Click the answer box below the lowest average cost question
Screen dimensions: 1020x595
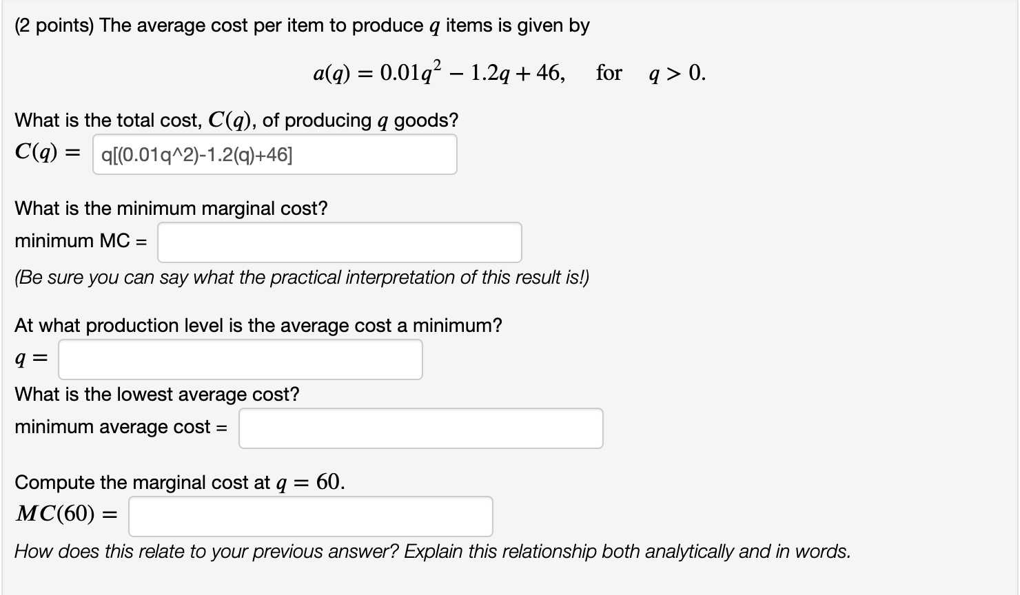420,428
